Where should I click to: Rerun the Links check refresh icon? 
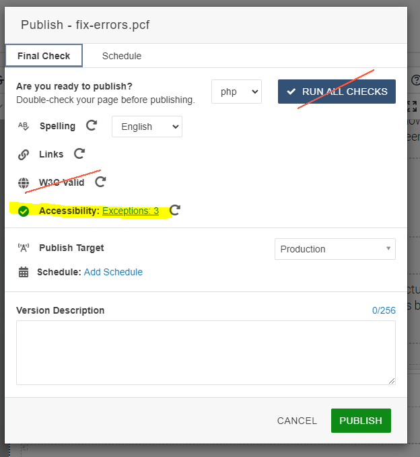tap(79, 154)
